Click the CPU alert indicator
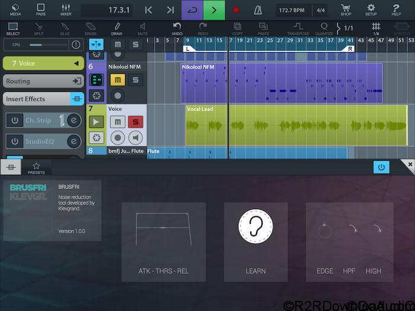 tap(76, 44)
